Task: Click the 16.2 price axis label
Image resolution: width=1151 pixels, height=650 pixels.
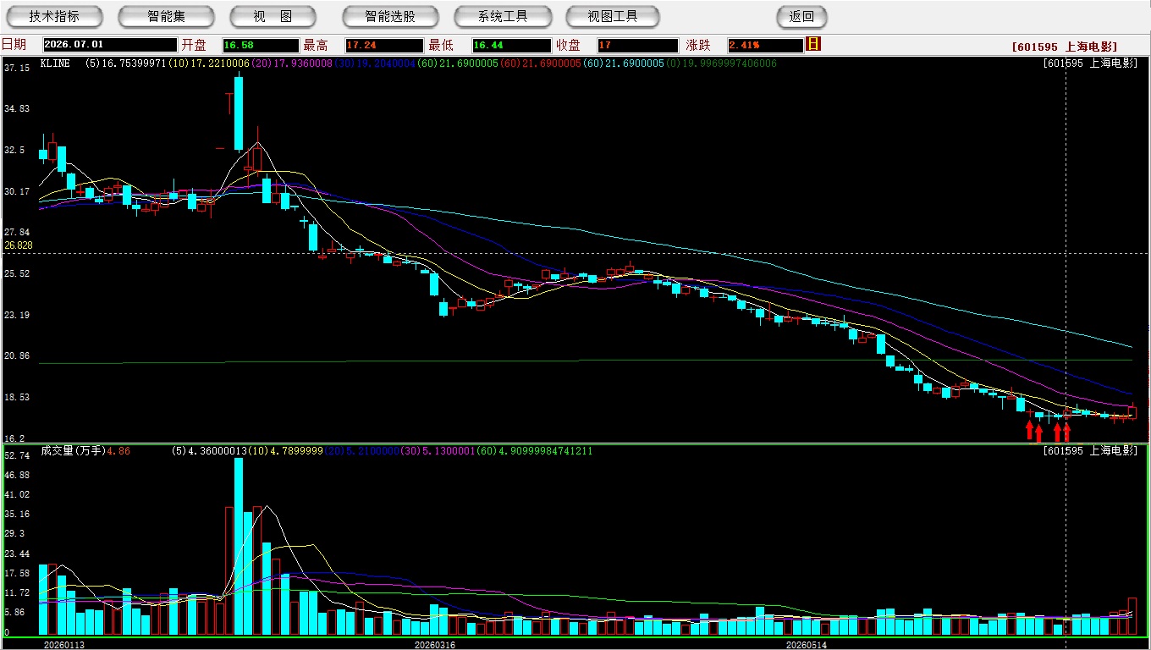Action: pyautogui.click(x=14, y=438)
